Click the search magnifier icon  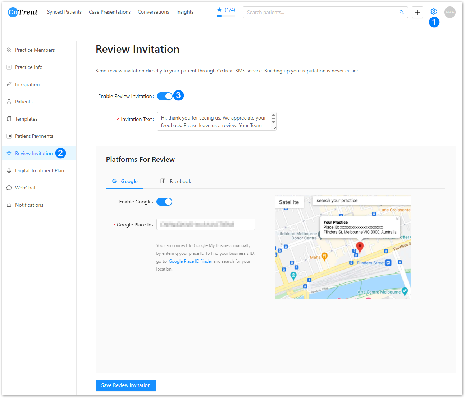(x=401, y=12)
